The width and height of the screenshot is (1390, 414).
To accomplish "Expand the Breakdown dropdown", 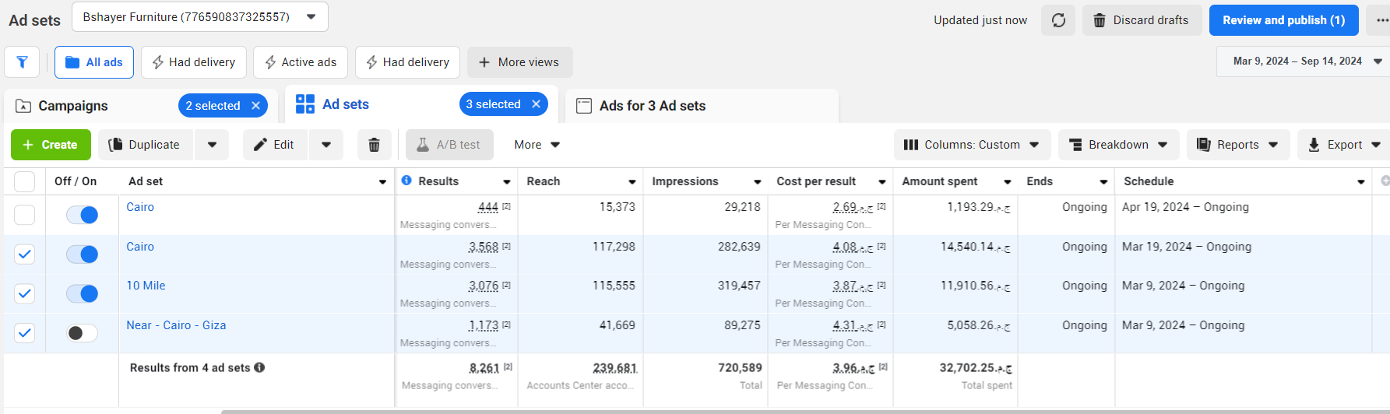I will click(x=1117, y=145).
